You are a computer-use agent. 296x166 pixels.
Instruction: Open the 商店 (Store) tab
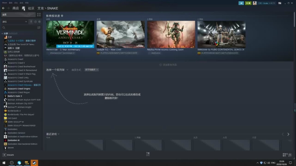pyautogui.click(x=16, y=8)
